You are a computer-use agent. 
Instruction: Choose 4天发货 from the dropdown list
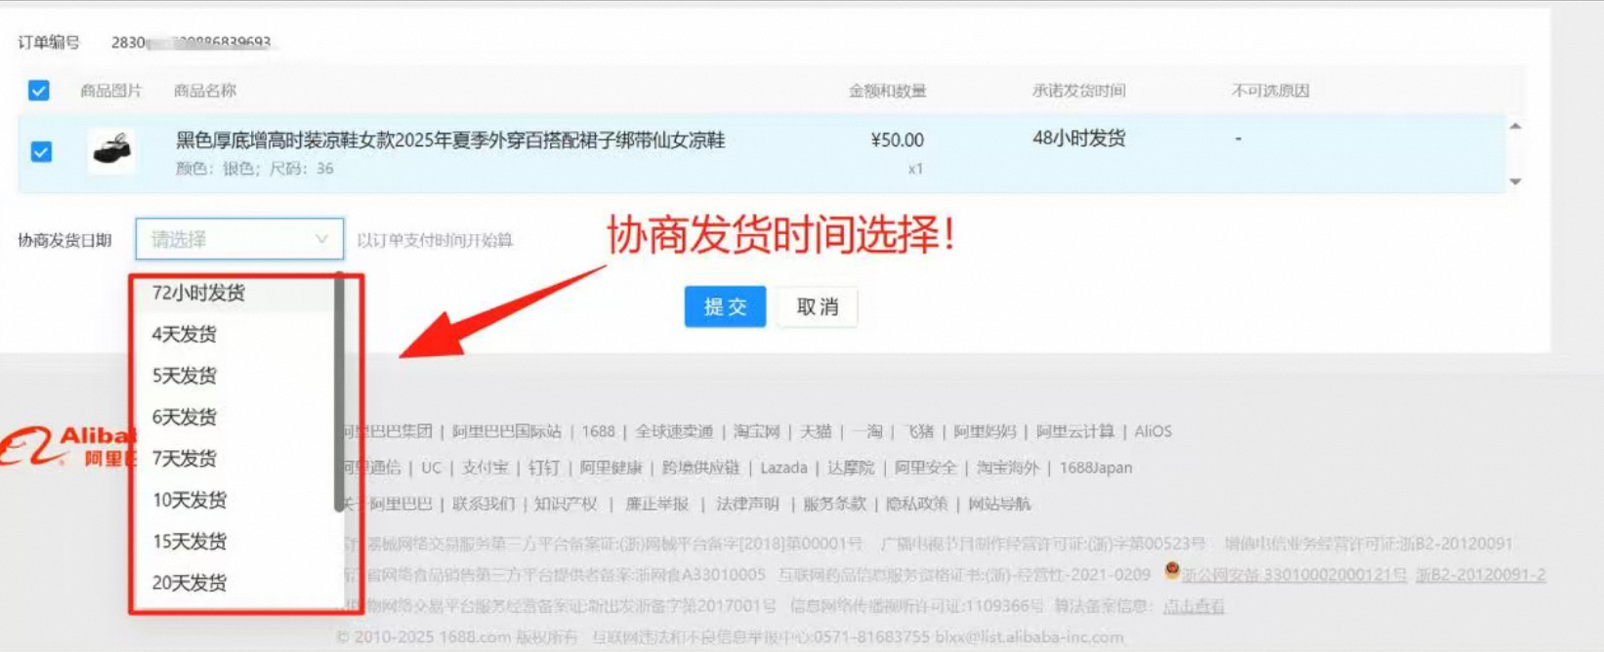tap(184, 335)
